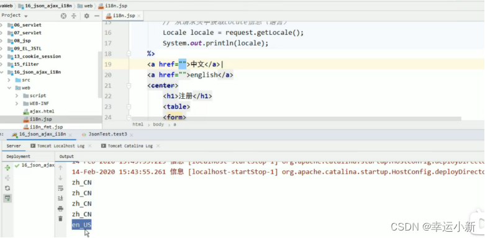Click the fold marker on line 18
Screen dimensions: 485x238
pyautogui.click(x=129, y=53)
